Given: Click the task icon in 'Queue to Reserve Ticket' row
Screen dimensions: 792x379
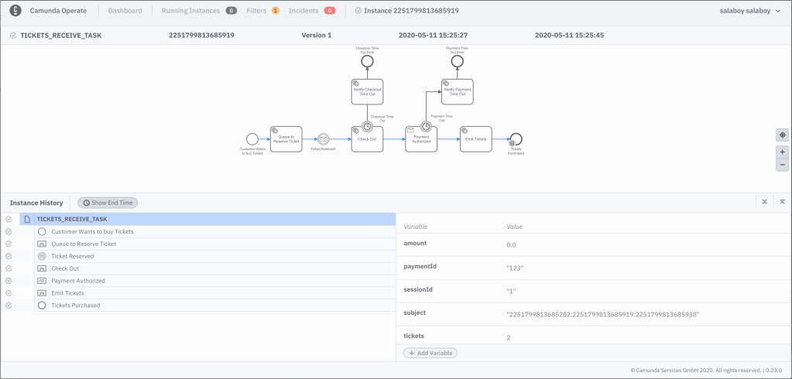Looking at the screenshot, I should 42,244.
